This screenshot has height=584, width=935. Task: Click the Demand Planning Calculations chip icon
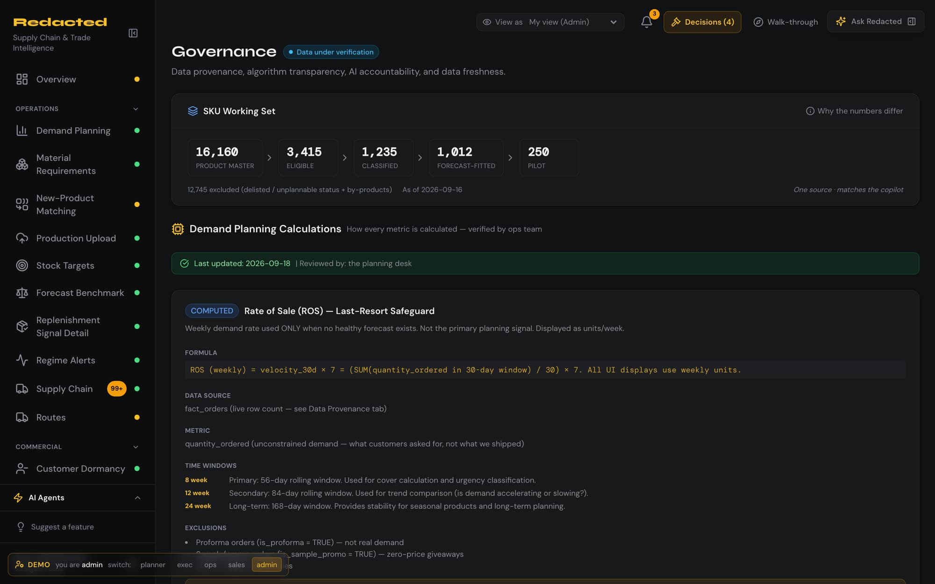(178, 229)
